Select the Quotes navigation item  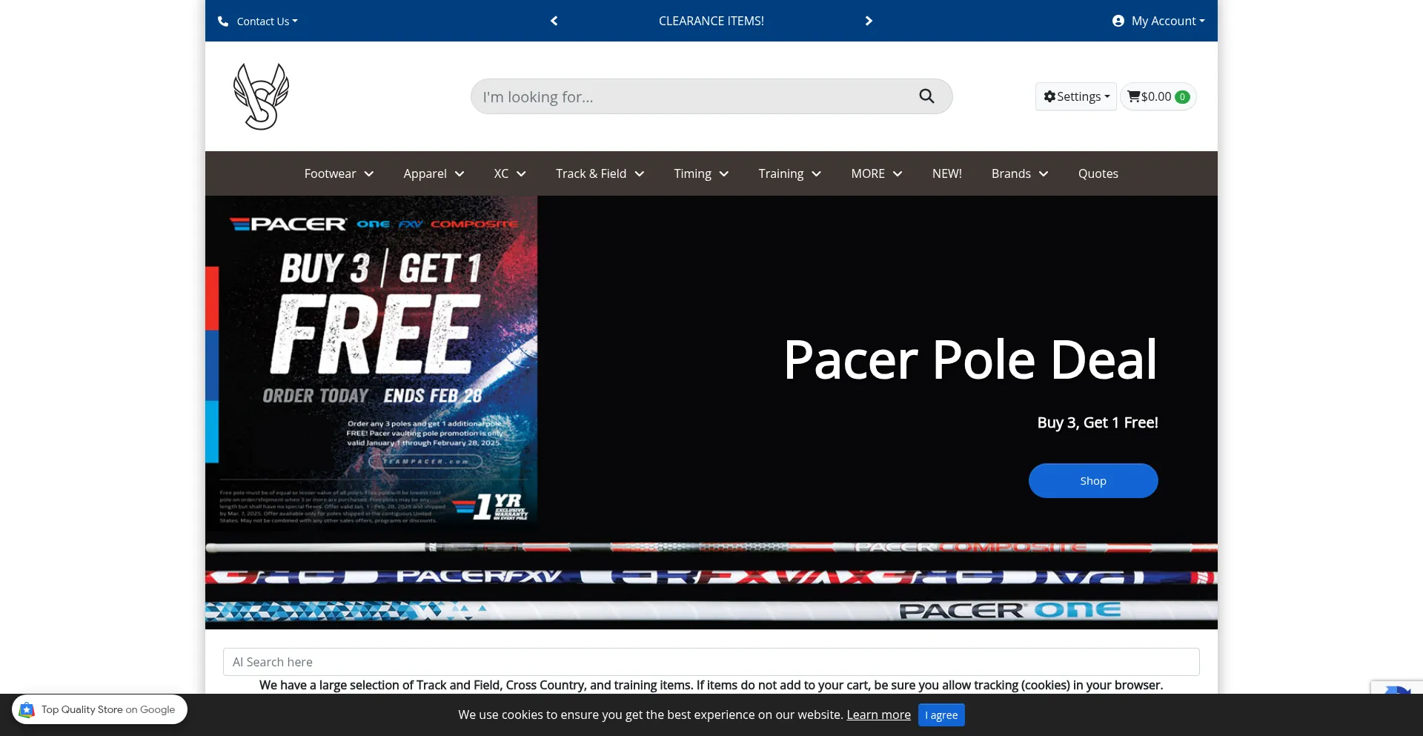(x=1098, y=173)
